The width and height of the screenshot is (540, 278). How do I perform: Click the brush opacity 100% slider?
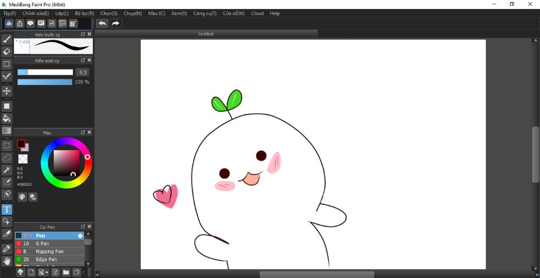click(45, 82)
